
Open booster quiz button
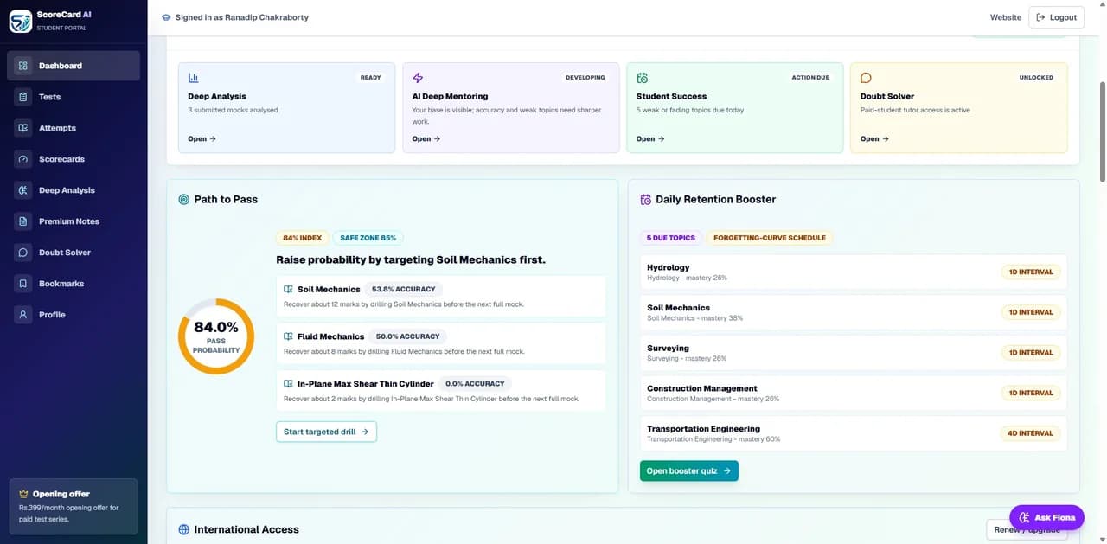[x=688, y=471]
